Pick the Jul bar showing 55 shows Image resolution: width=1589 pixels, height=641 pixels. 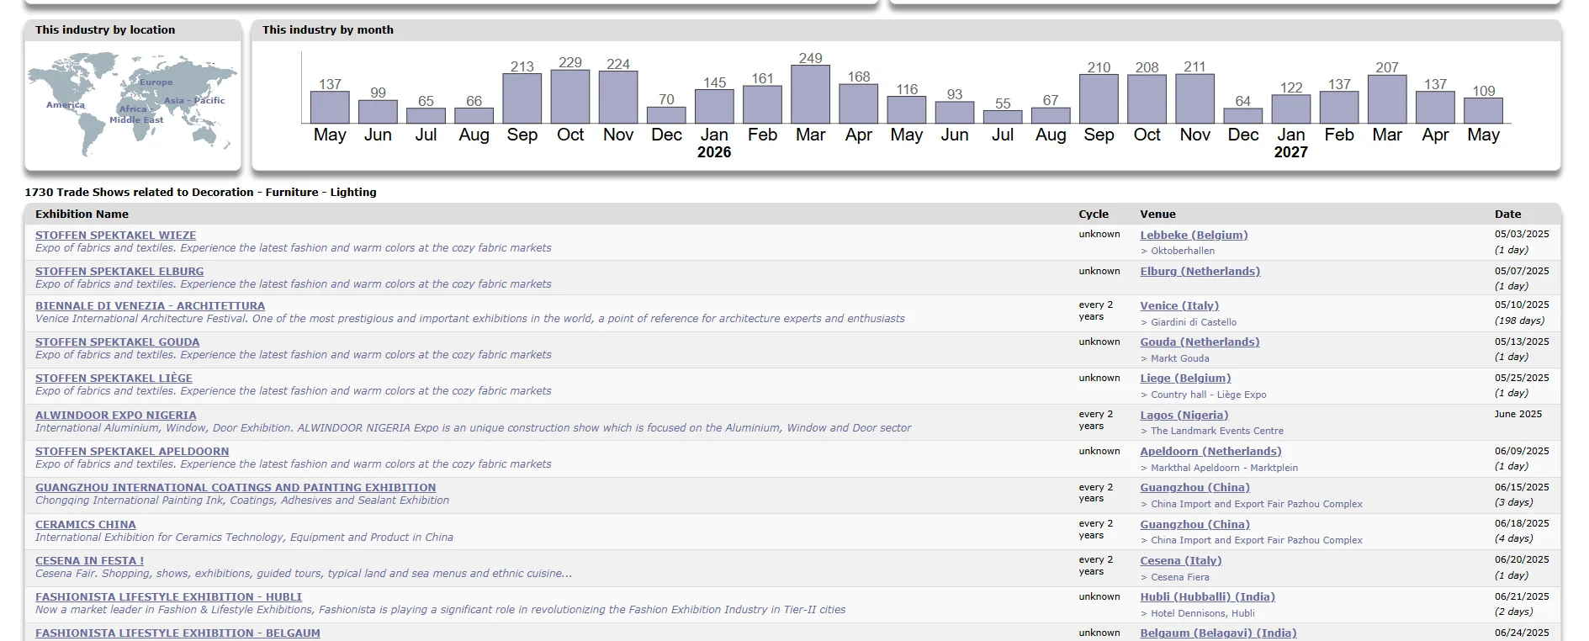(x=1003, y=117)
